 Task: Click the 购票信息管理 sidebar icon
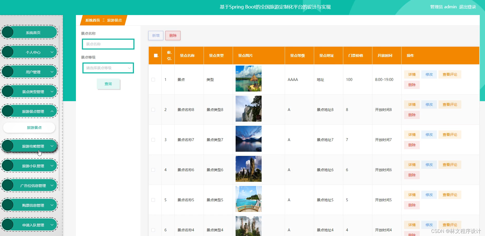pyautogui.click(x=8, y=205)
